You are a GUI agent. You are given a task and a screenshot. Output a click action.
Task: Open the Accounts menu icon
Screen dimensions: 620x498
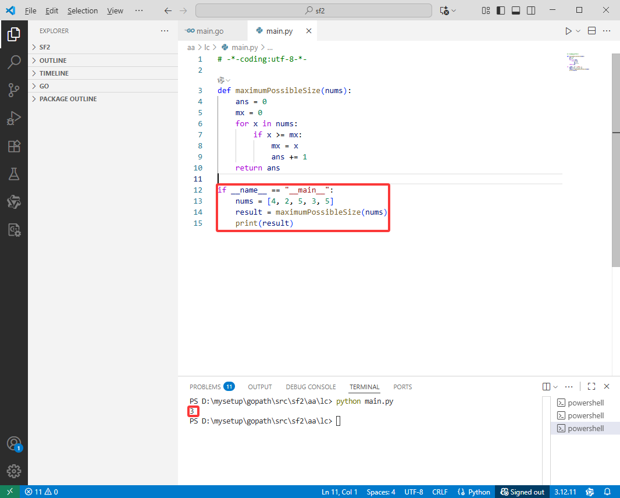[14, 443]
